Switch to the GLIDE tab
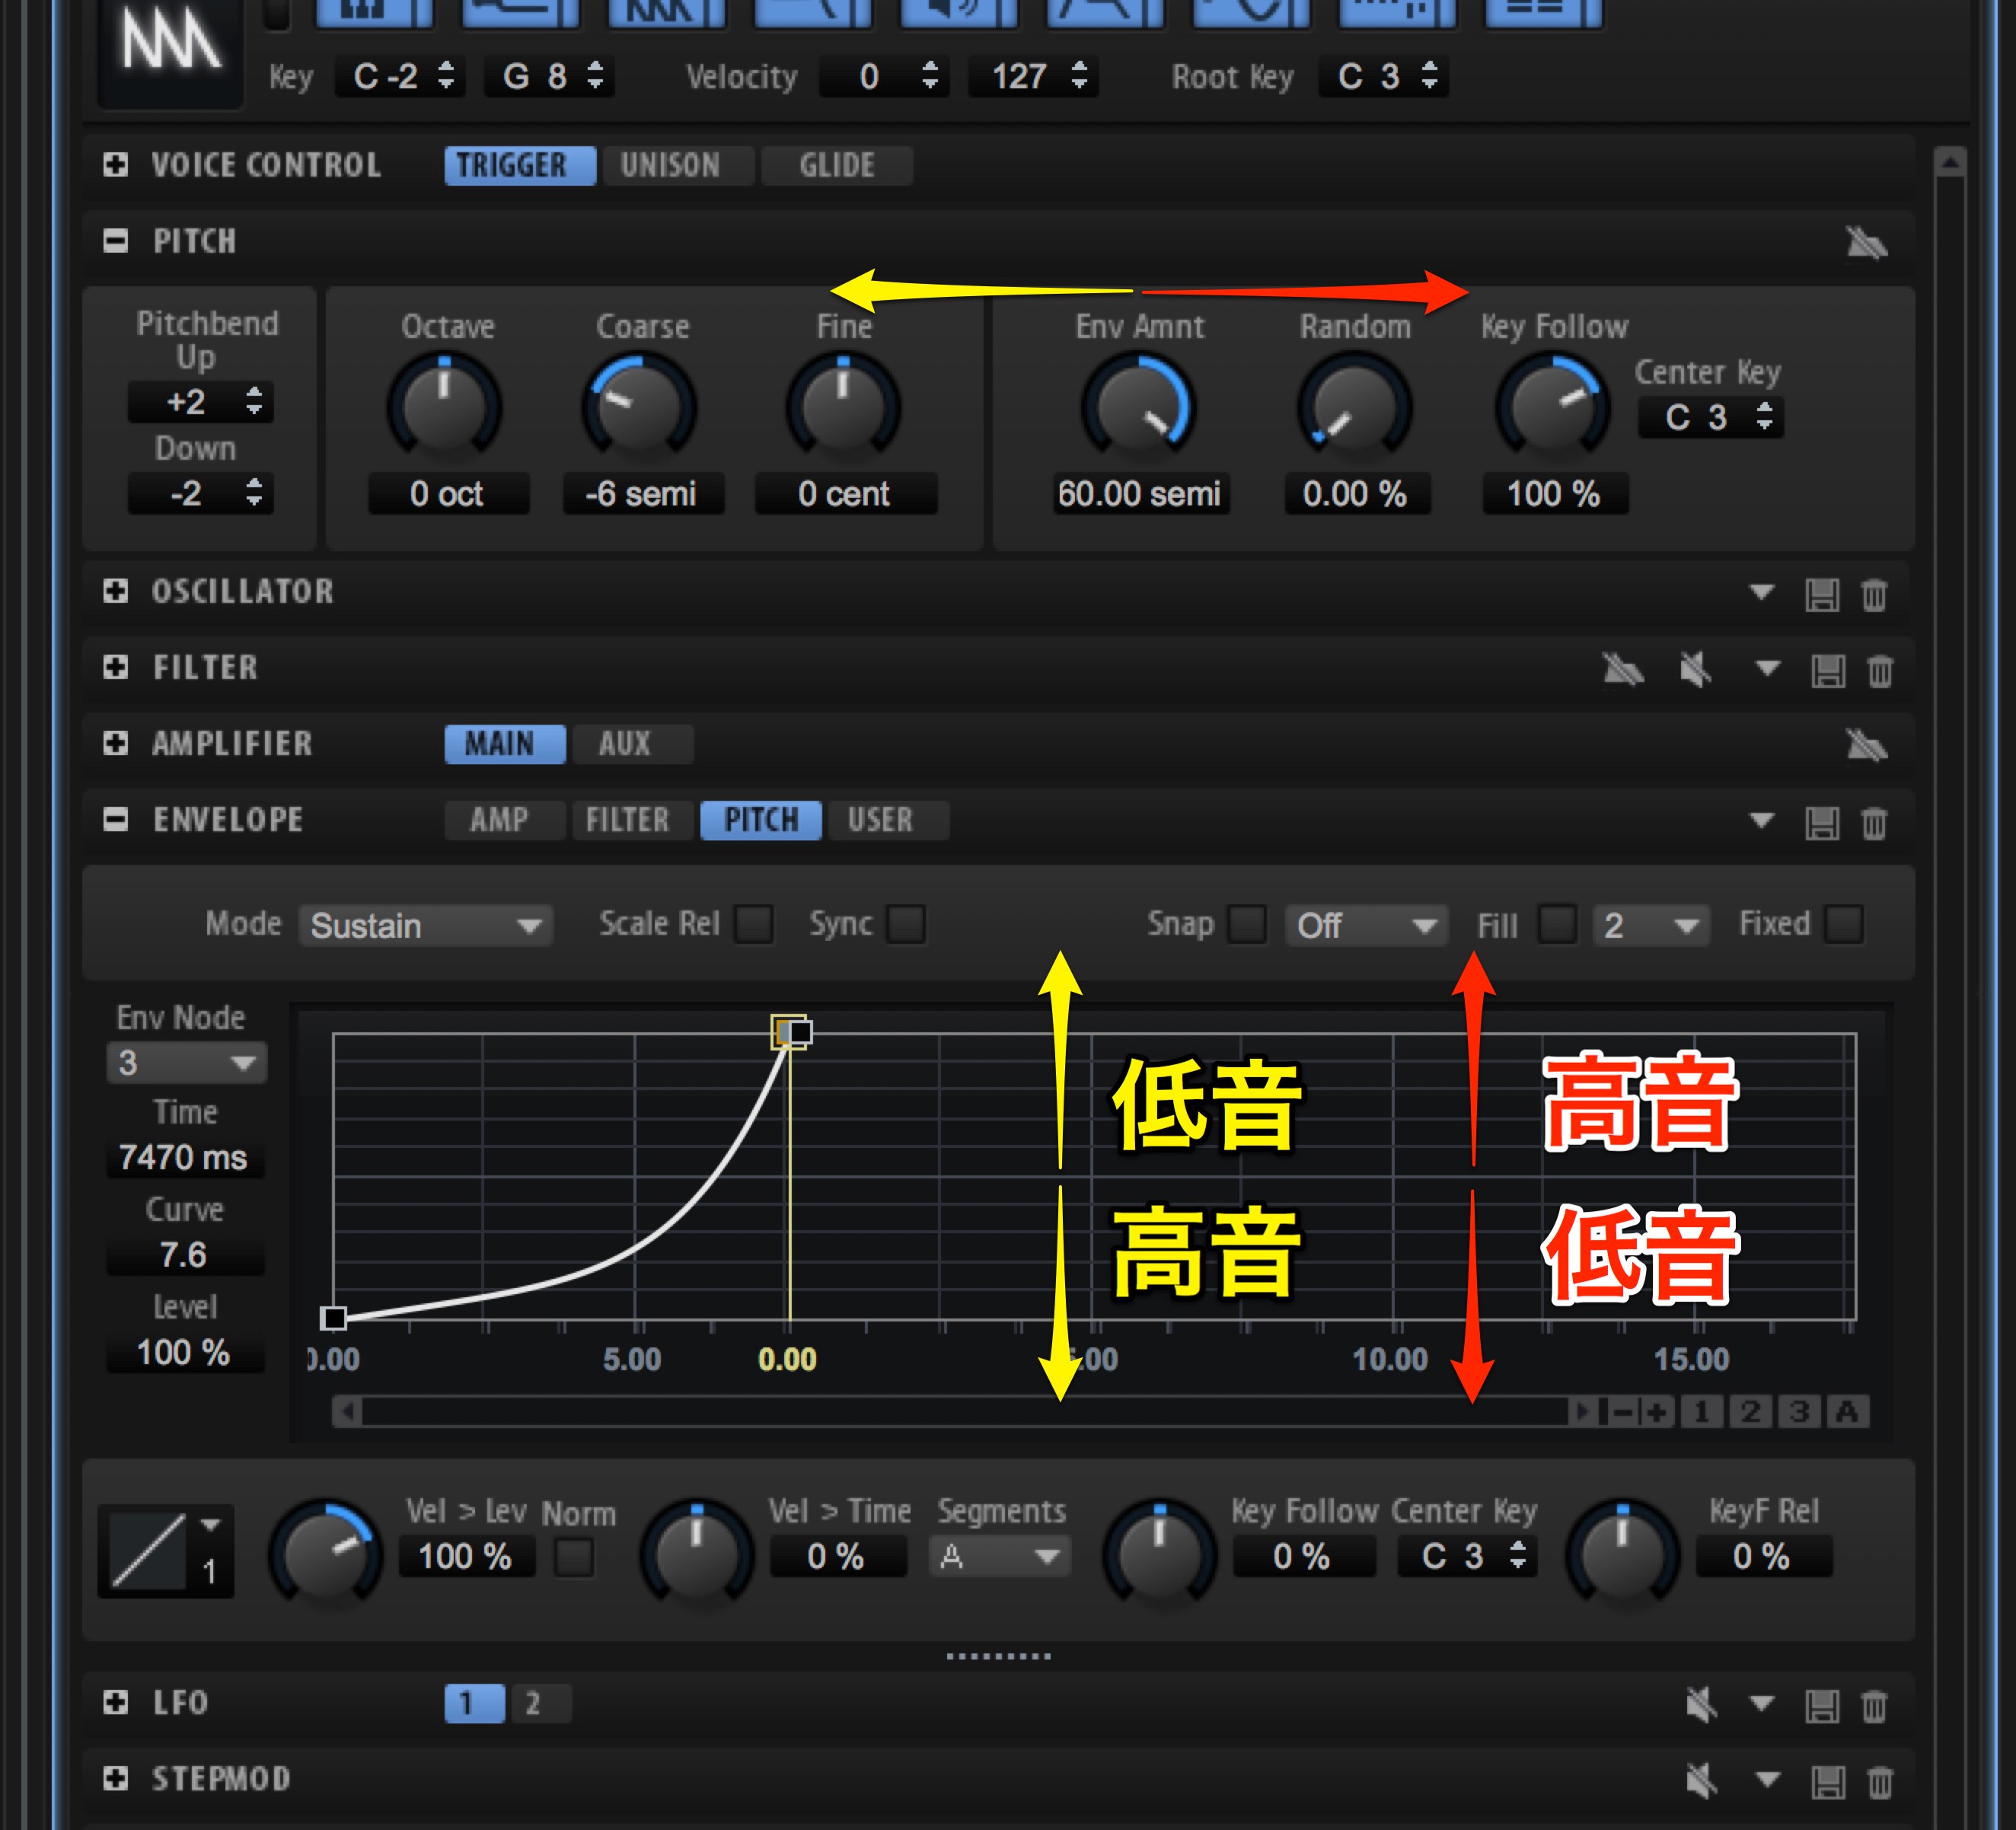The image size is (2016, 1830). (x=837, y=165)
